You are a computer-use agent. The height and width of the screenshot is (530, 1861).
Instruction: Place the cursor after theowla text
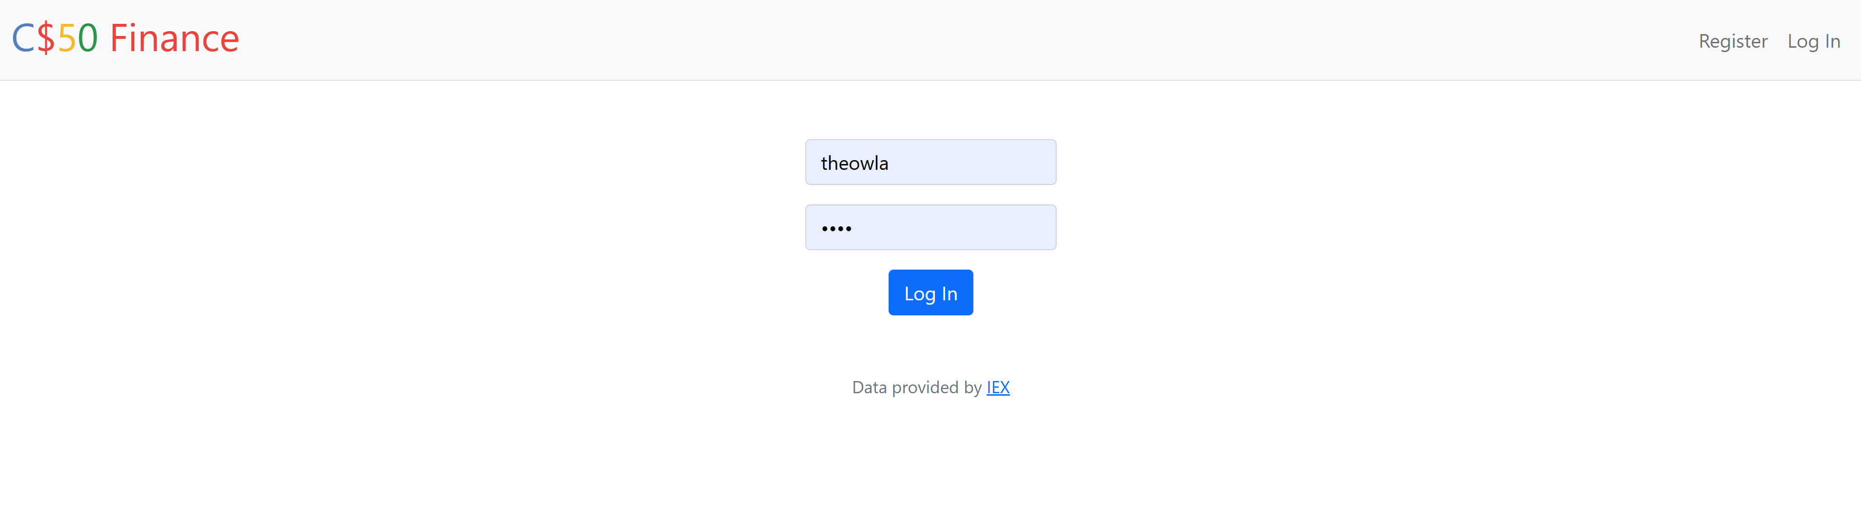890,163
